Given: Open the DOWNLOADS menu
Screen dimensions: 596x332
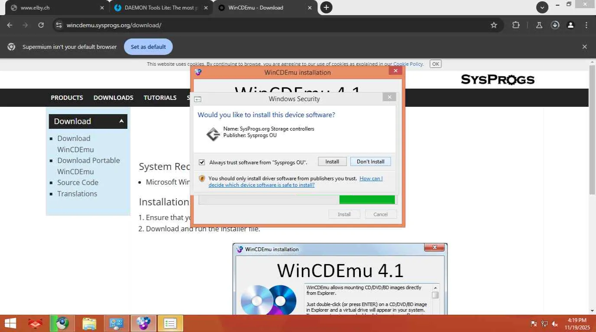Looking at the screenshot, I should (113, 98).
